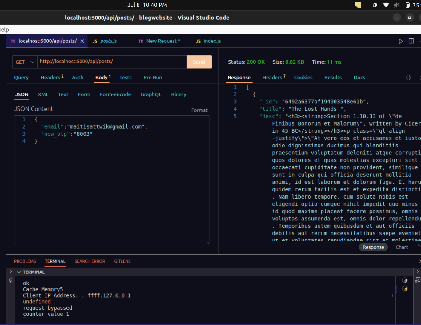421x325 pixels.
Task: Click the white hexagon terminal instance icon
Action: pos(405,280)
